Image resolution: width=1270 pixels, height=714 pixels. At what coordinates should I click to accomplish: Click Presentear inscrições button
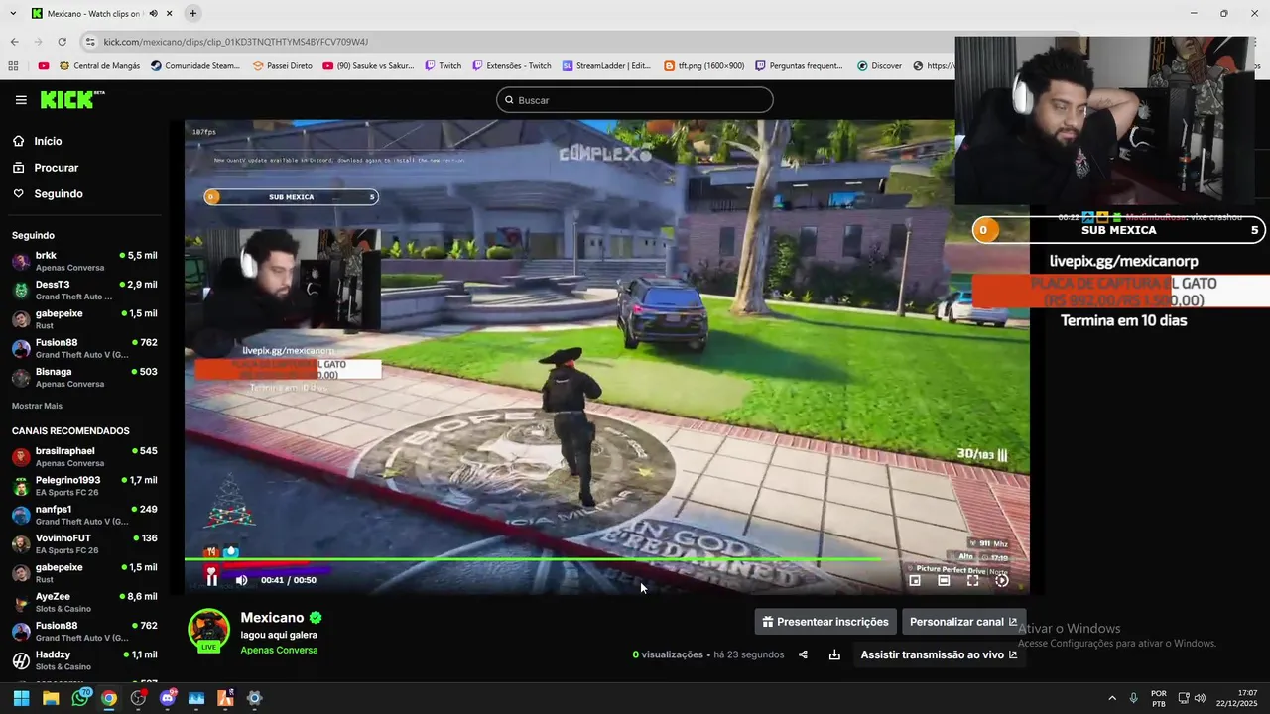tap(825, 622)
